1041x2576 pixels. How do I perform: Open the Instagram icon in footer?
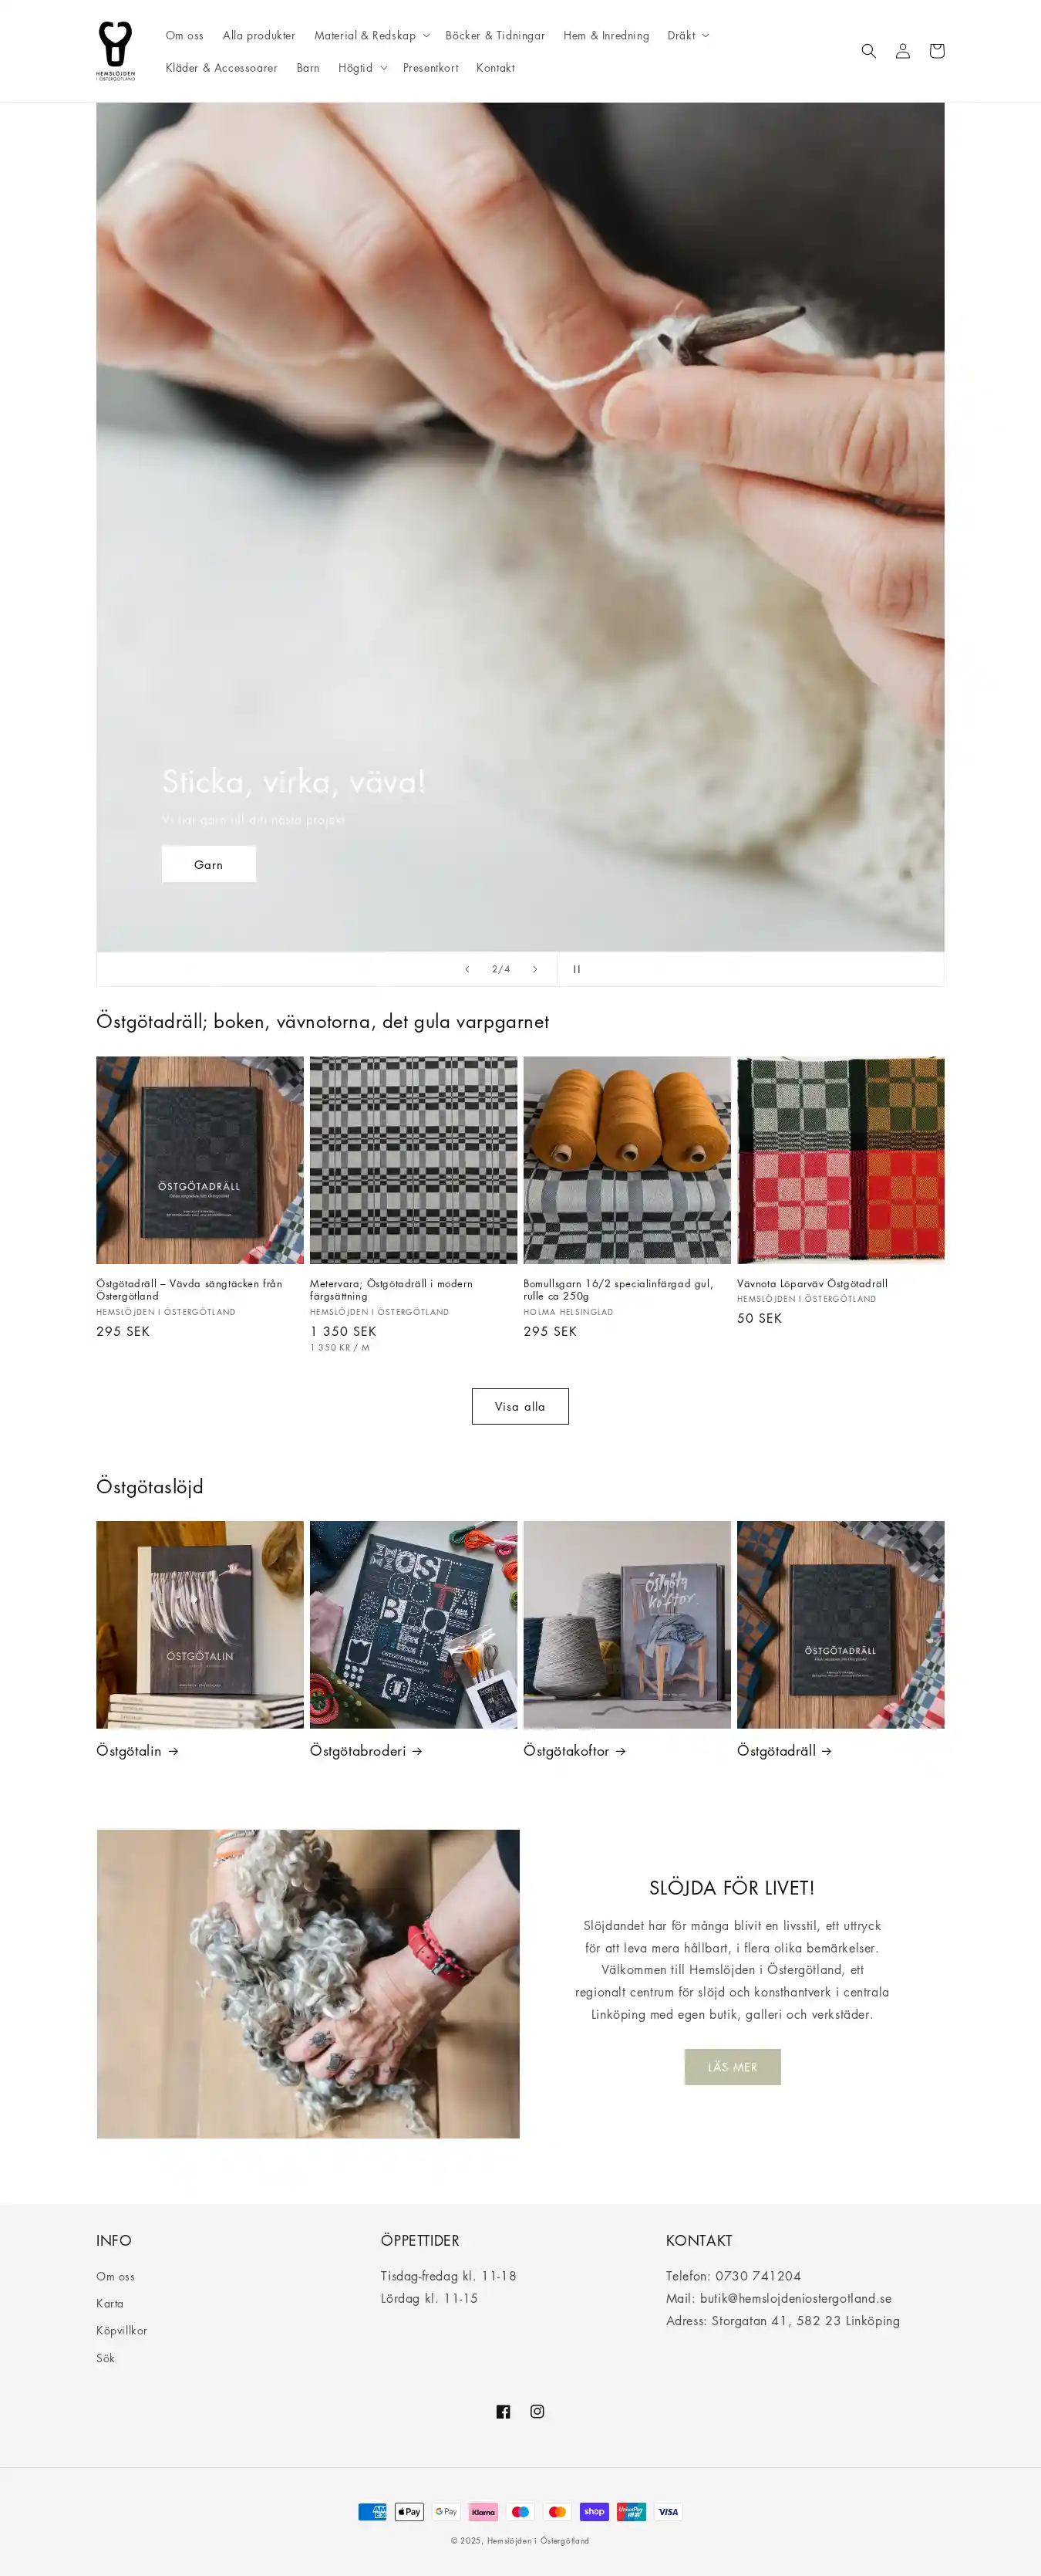[x=537, y=2411]
